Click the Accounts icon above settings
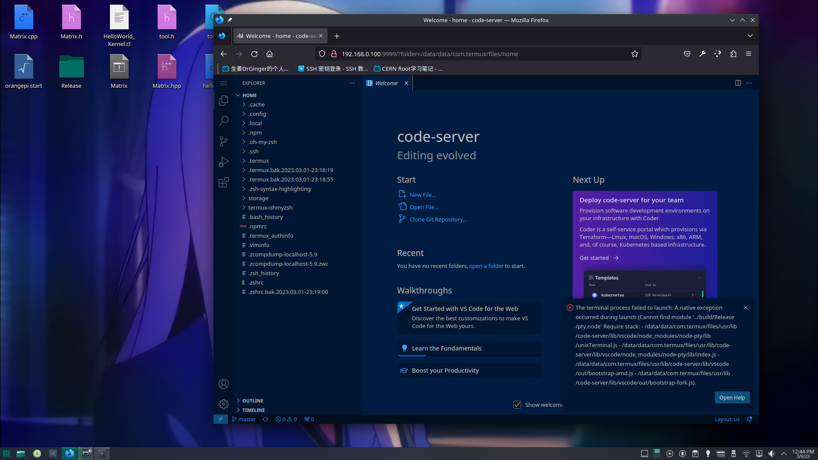Viewport: 818px width, 460px height. [x=224, y=383]
